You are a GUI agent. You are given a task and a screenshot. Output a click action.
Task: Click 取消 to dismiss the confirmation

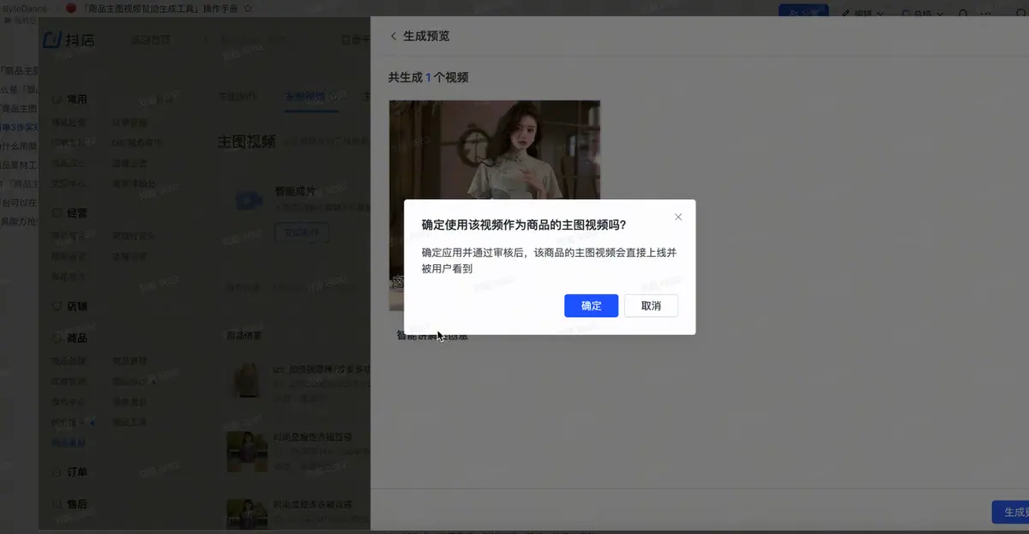point(651,306)
